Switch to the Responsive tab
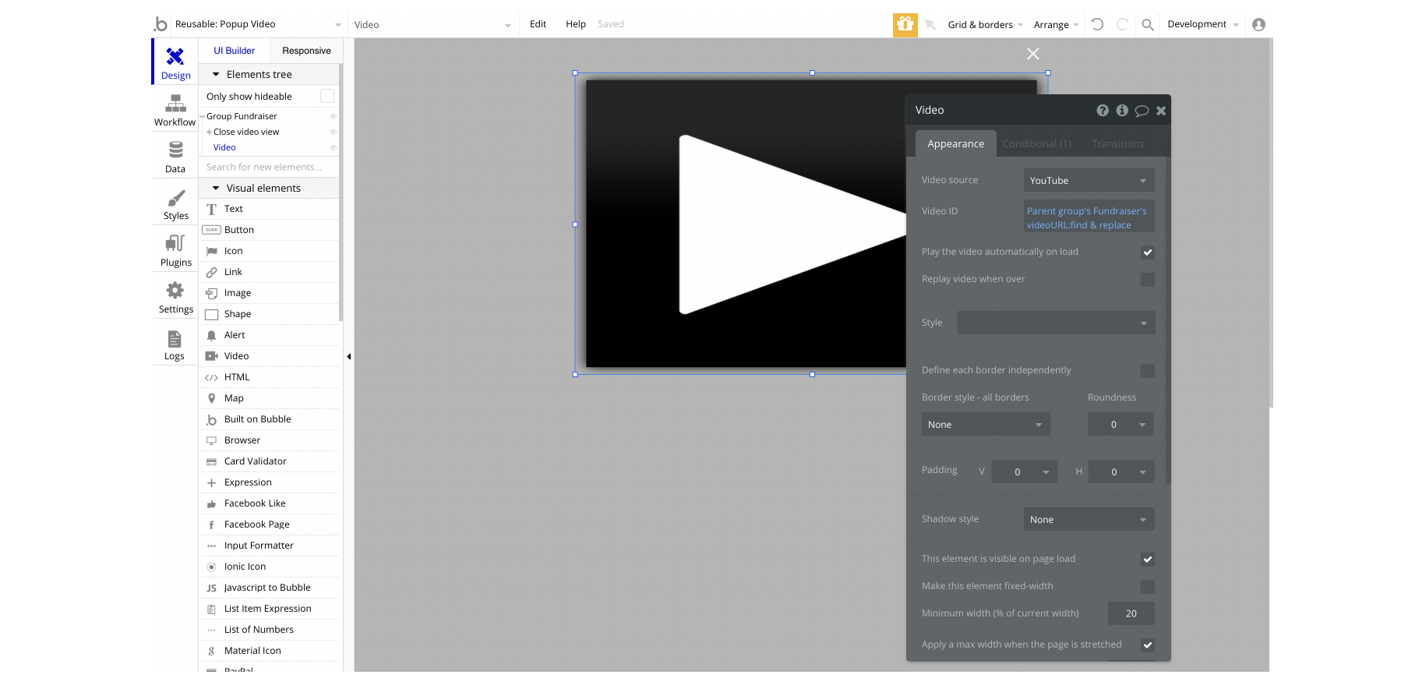This screenshot has height=678, width=1426. (306, 51)
